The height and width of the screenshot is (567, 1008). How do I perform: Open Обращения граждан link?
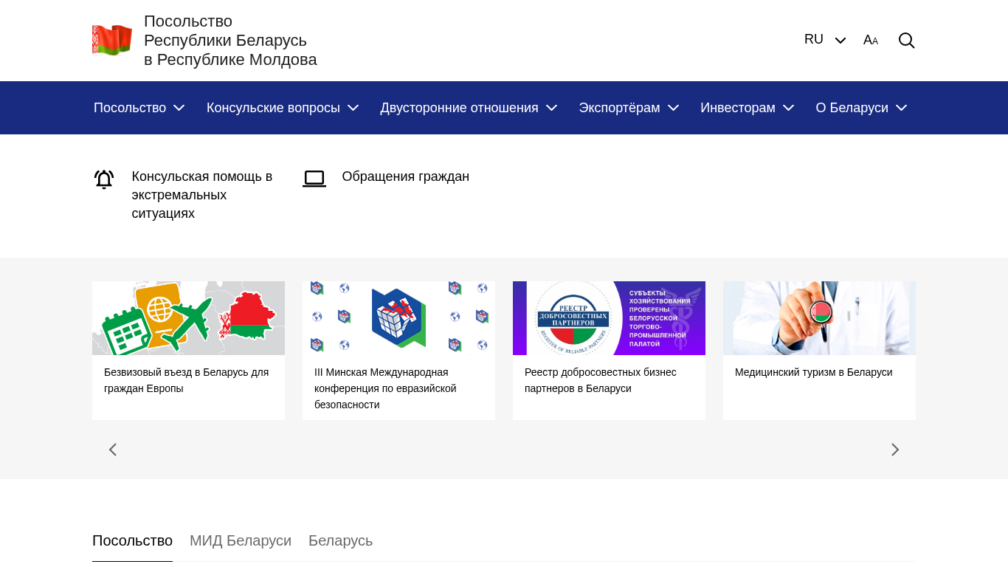[x=405, y=176]
